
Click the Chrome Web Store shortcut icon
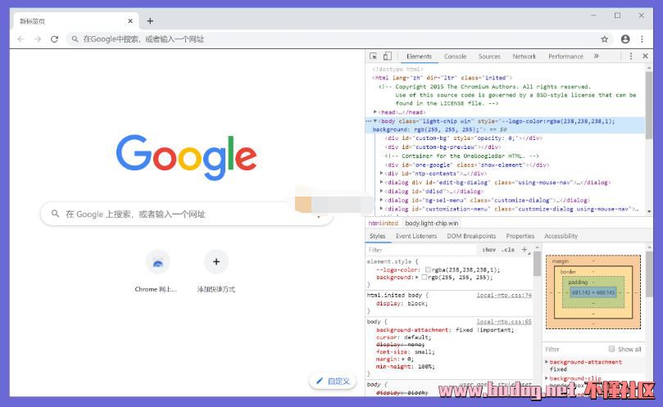157,262
